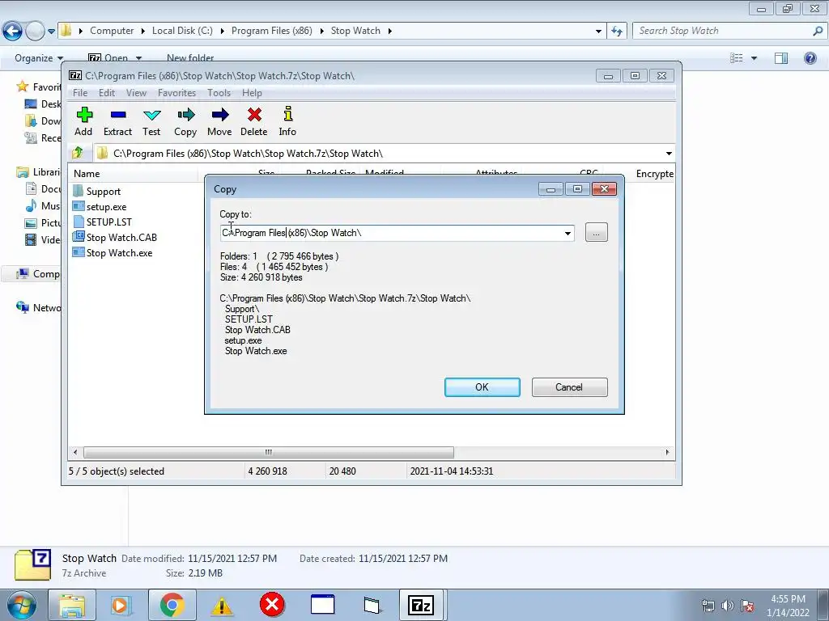Click the Test toolbar icon
The height and width of the screenshot is (621, 829).
(151, 121)
